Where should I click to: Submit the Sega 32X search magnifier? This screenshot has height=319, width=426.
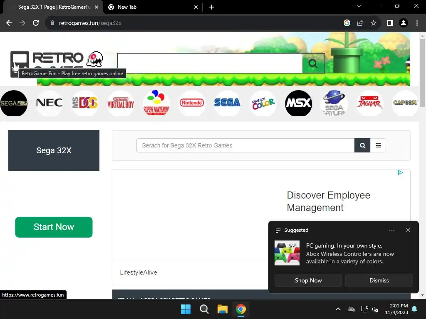(362, 145)
